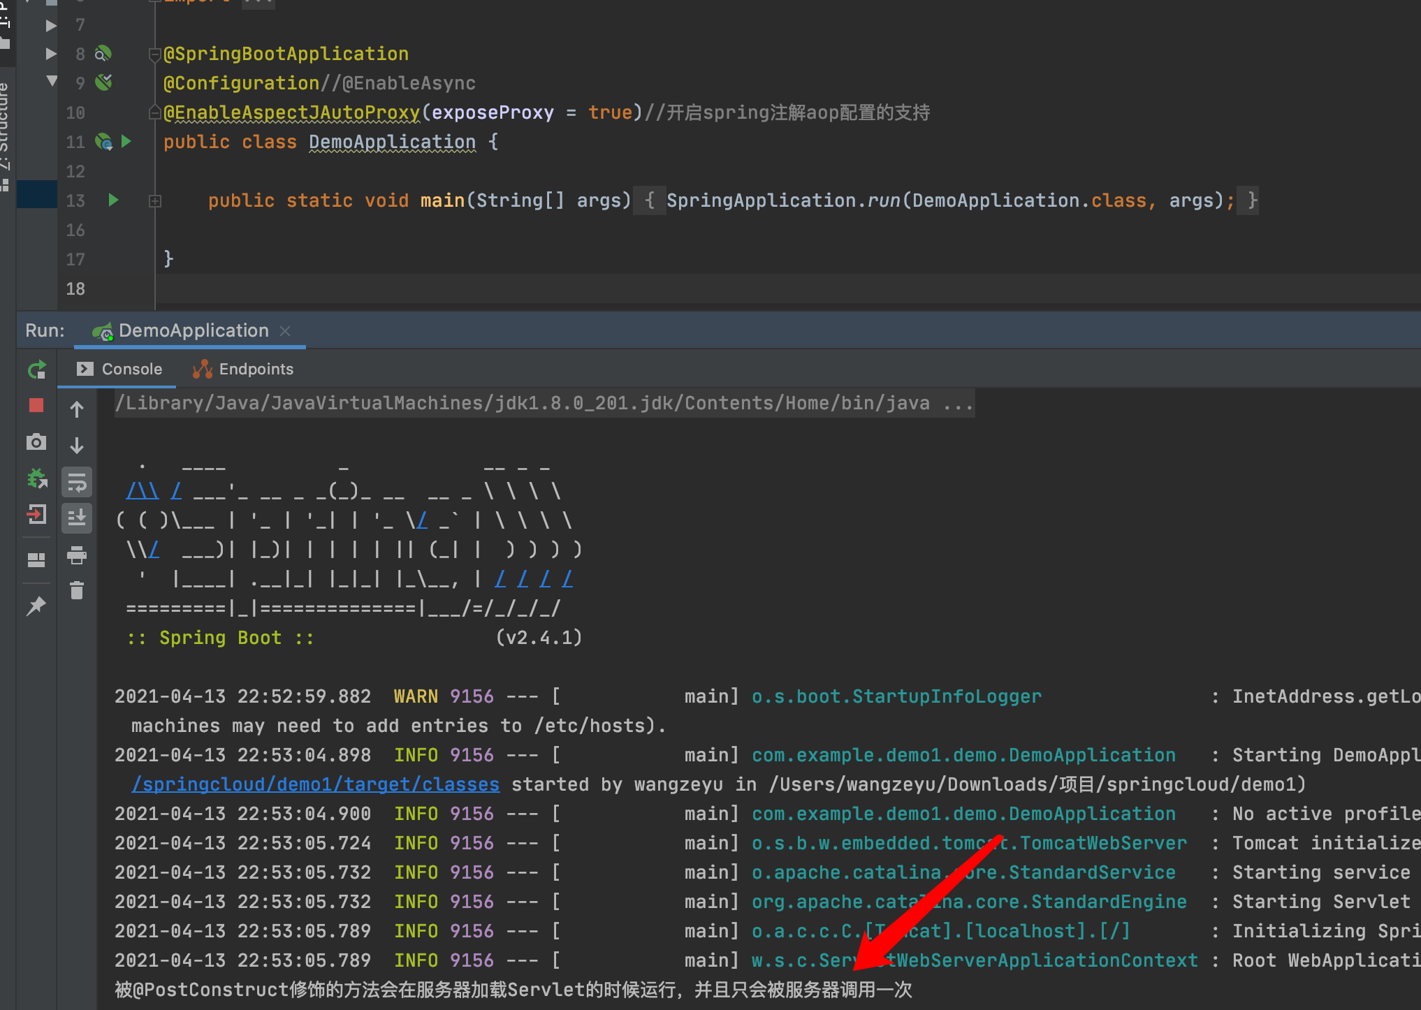Collapse annotation fold at @SpringBootApplication

pyautogui.click(x=155, y=54)
